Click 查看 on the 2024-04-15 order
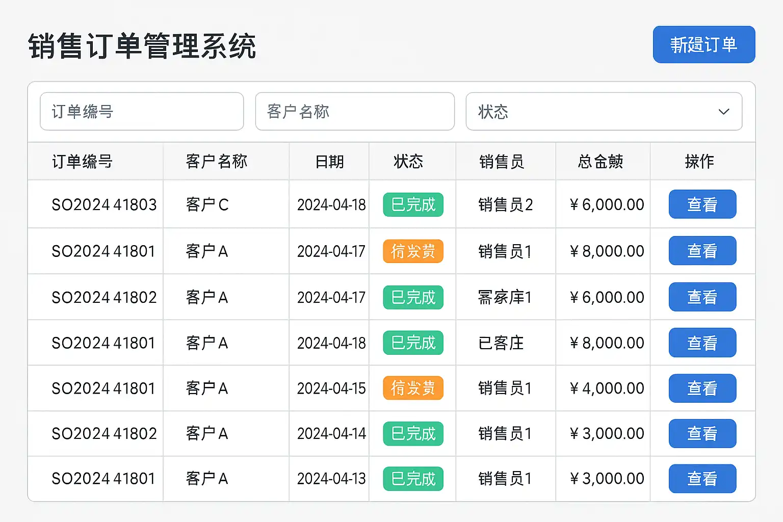This screenshot has height=522, width=783. (702, 388)
